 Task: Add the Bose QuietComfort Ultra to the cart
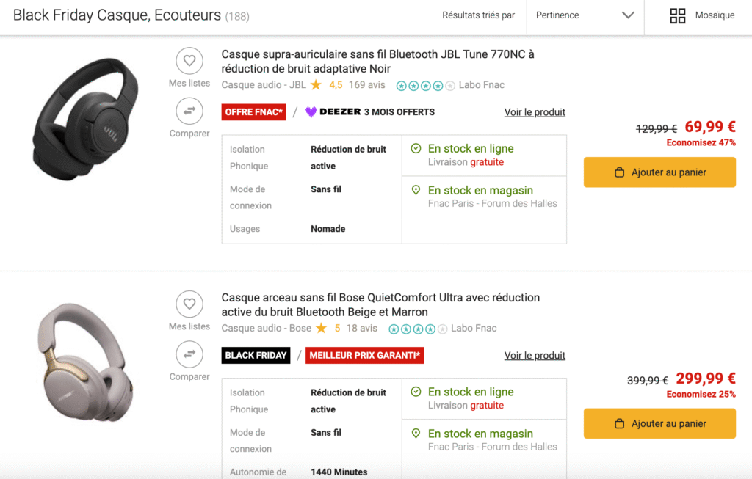[x=659, y=423]
